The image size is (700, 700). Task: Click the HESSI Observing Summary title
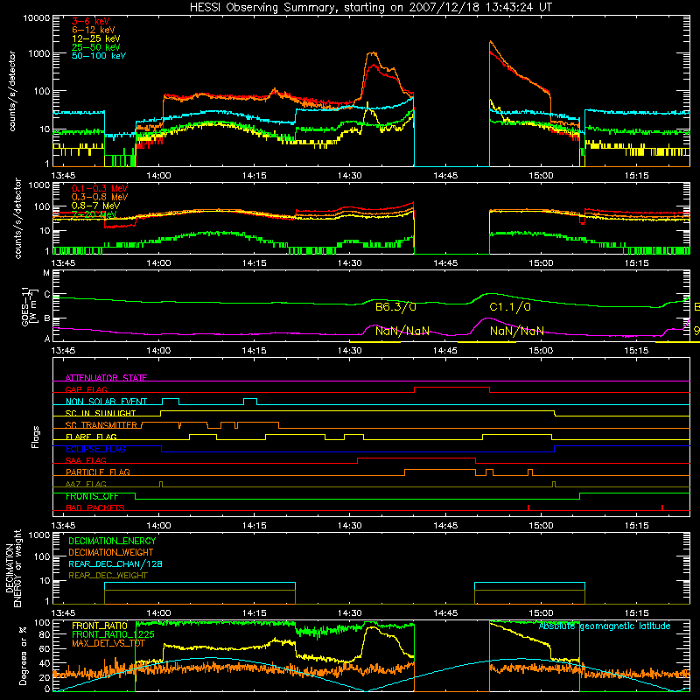click(370, 7)
